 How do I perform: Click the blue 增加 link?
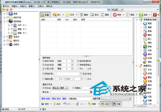54,99
